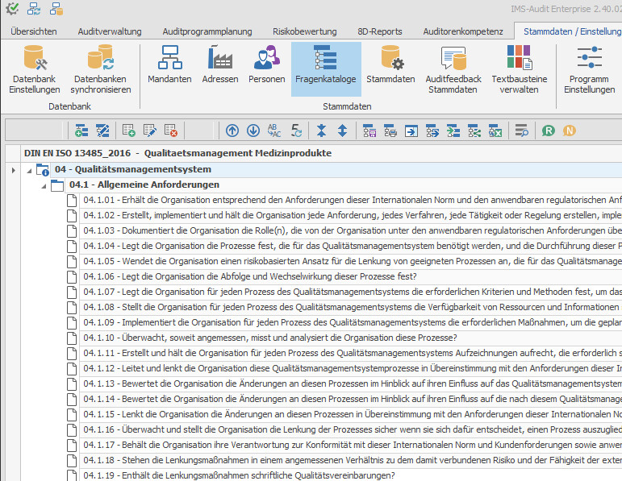This screenshot has width=622, height=481.
Task: Collapse all tree nodes icon
Action: pyautogui.click(x=322, y=131)
